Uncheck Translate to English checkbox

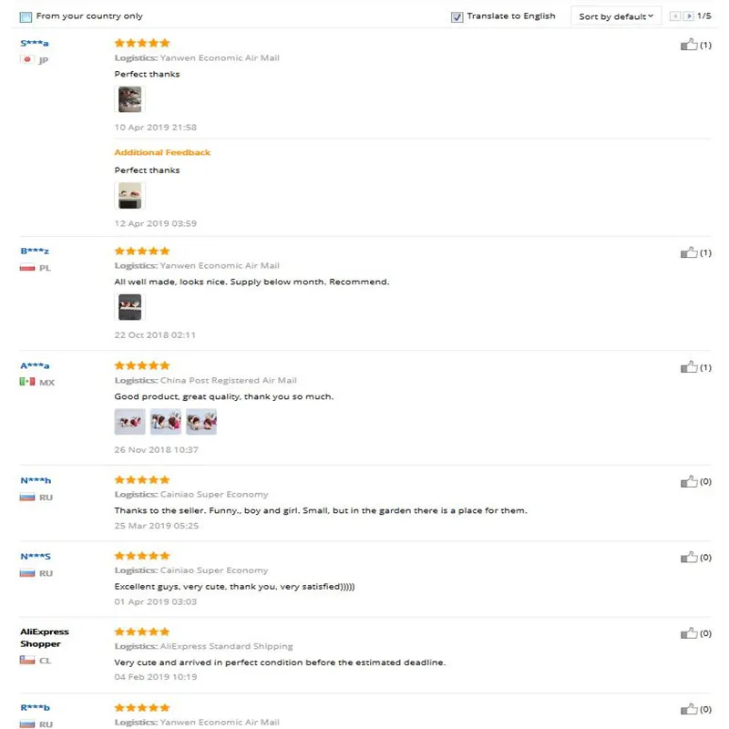click(x=457, y=17)
